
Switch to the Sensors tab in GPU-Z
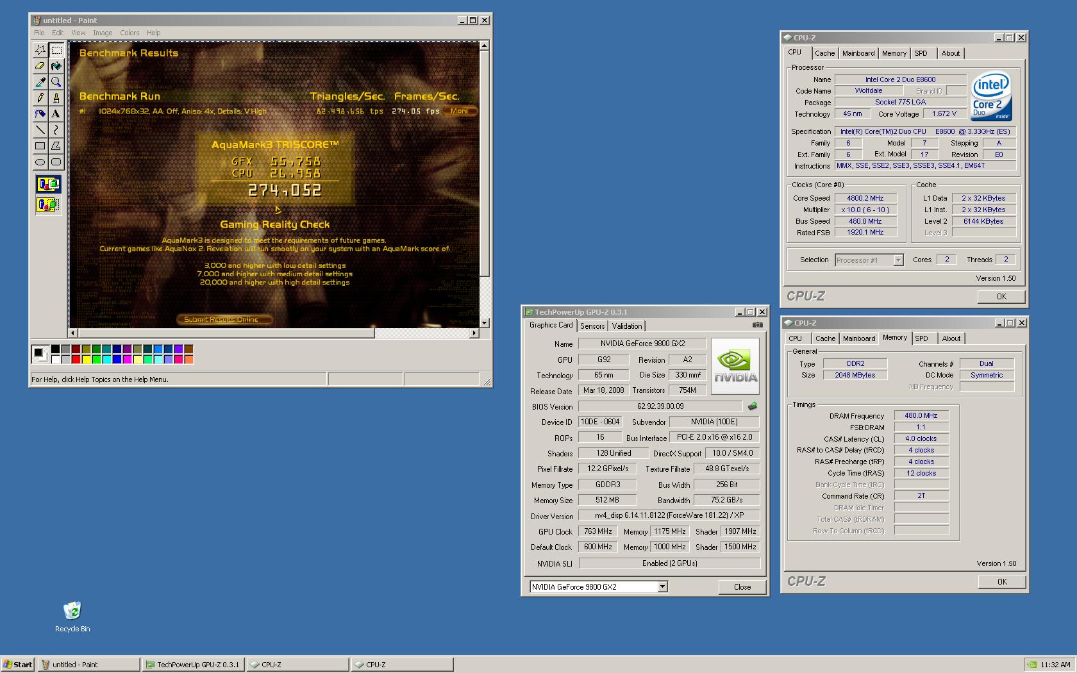tap(592, 326)
